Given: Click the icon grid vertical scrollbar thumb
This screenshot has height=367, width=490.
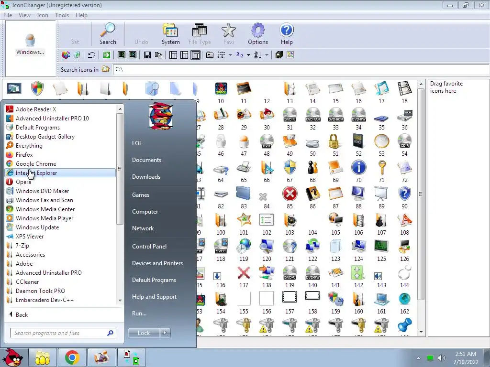Looking at the screenshot, I should click(421, 194).
